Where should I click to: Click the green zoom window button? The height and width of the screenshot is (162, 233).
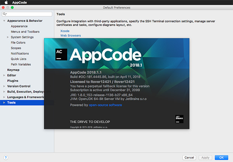click(x=12, y=8)
